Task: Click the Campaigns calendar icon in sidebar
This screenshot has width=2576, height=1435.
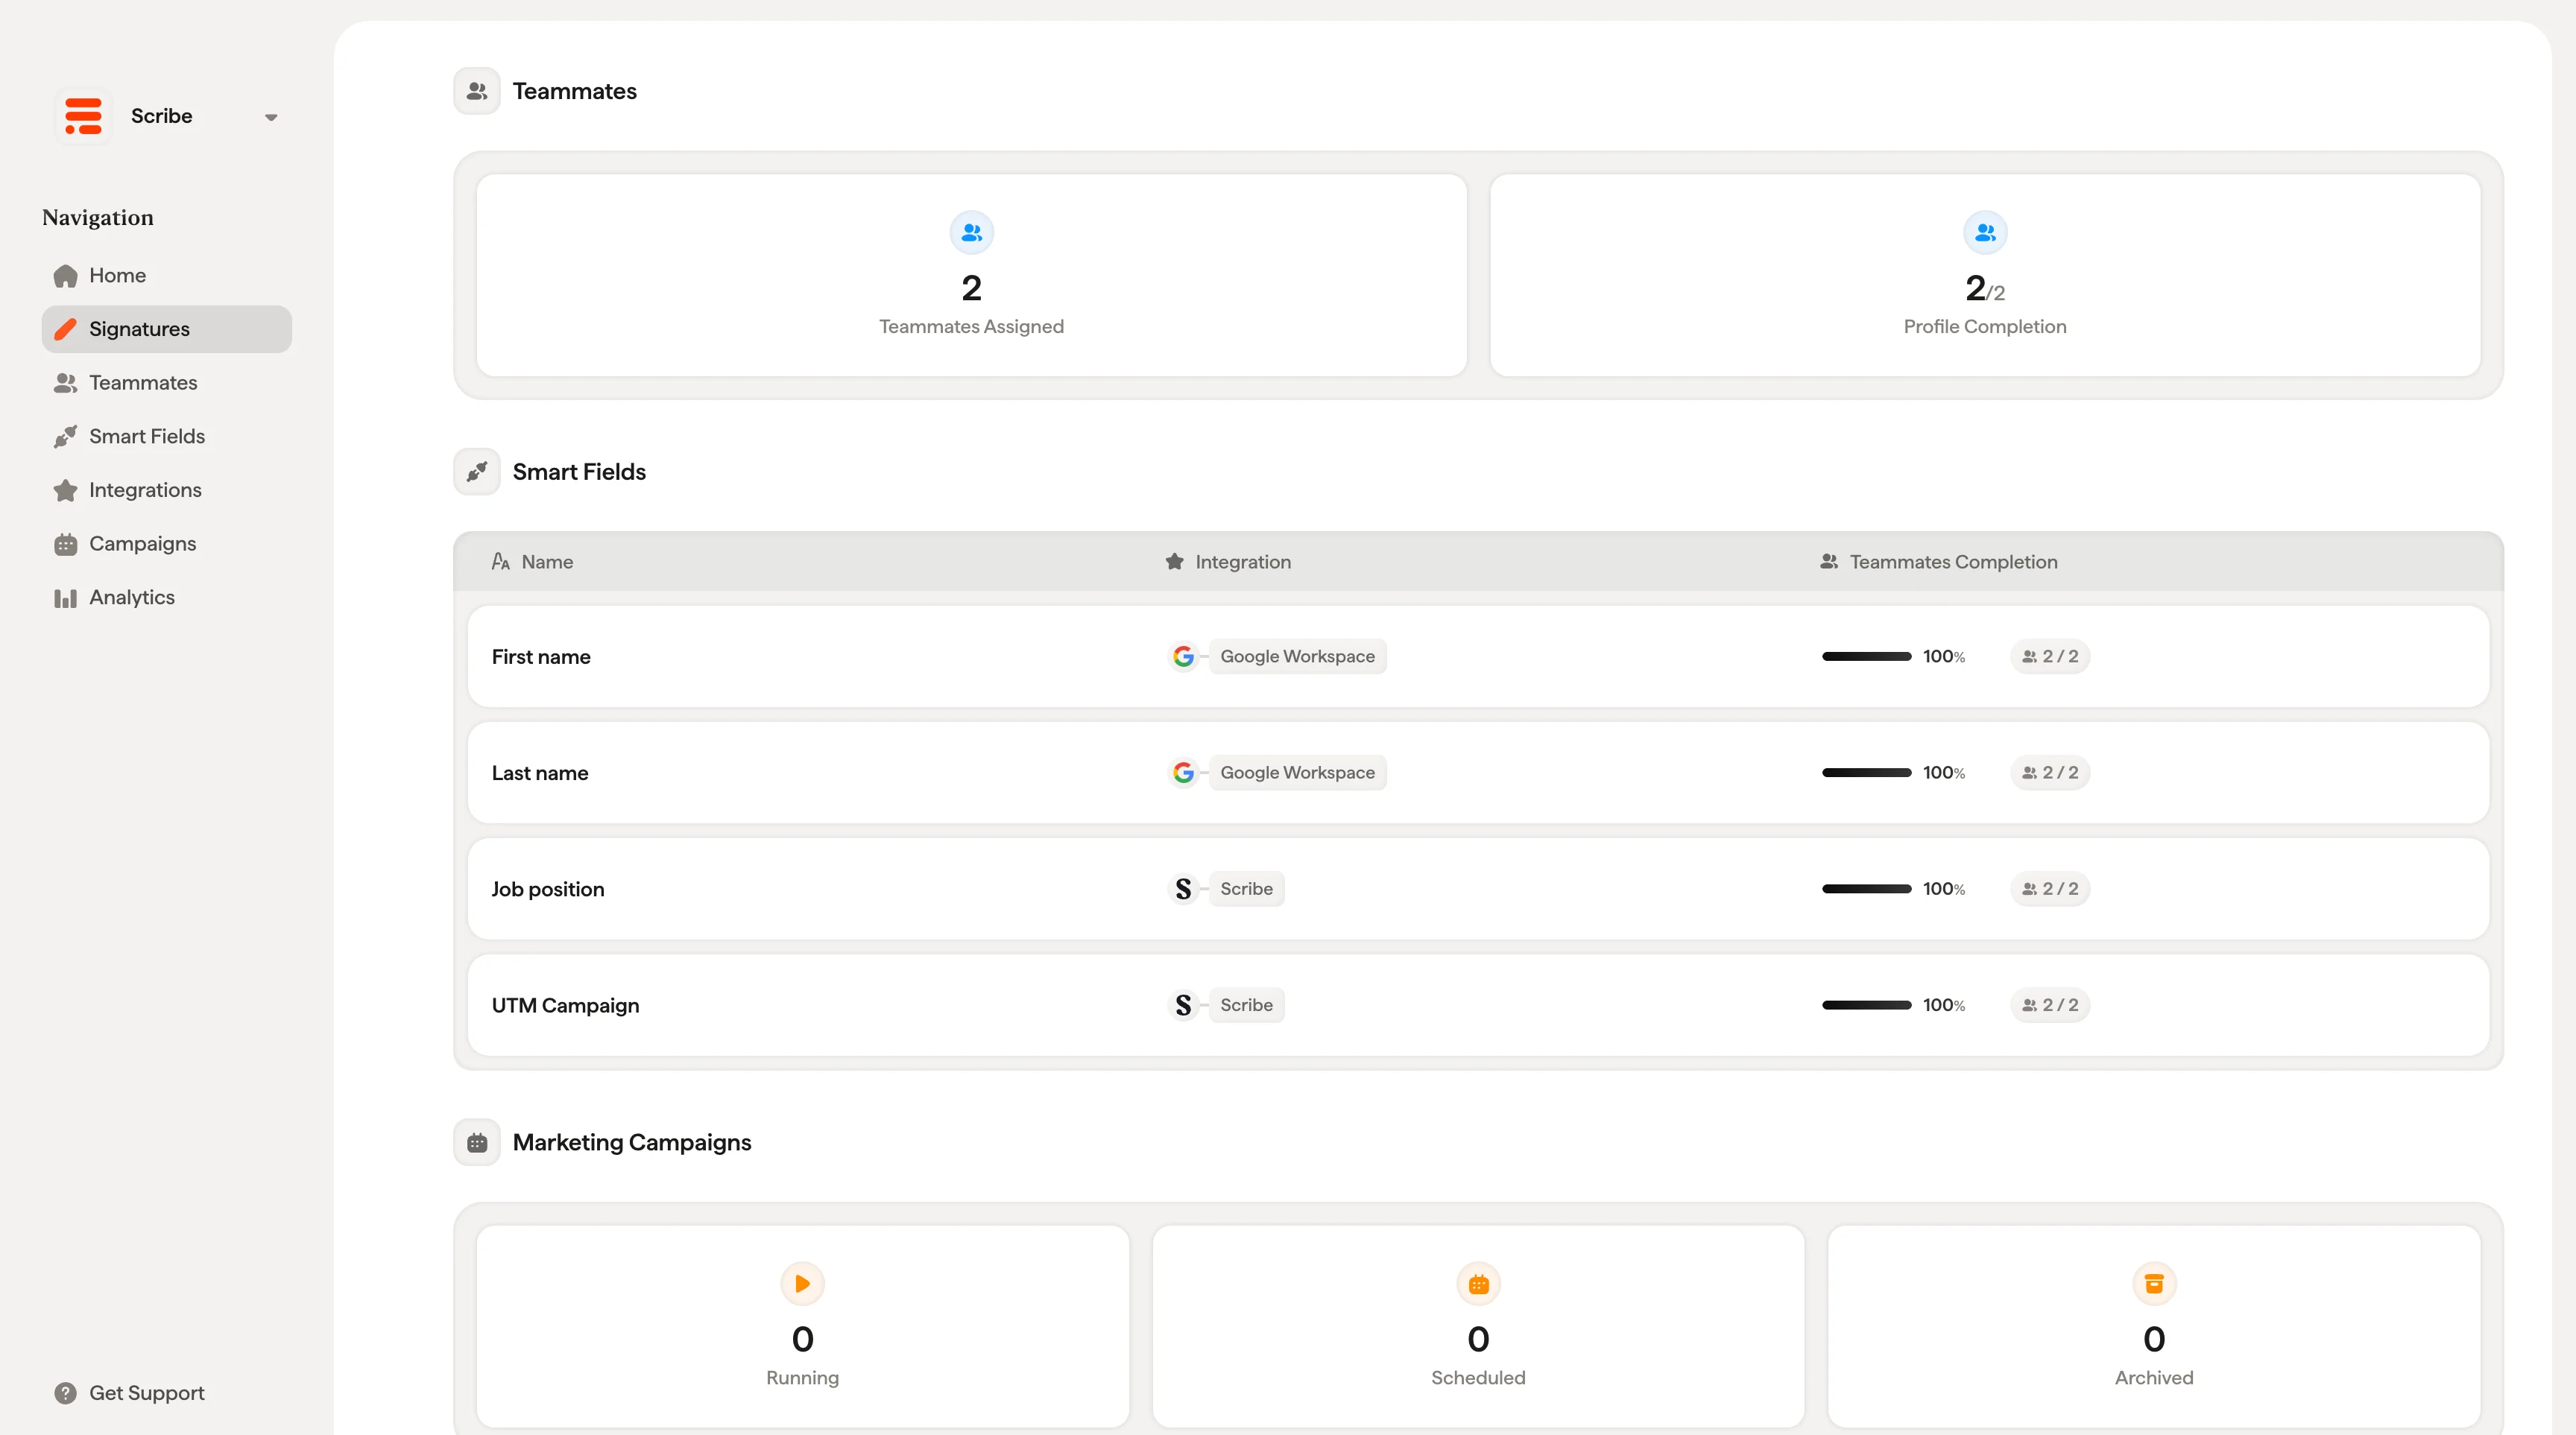Action: 65,545
